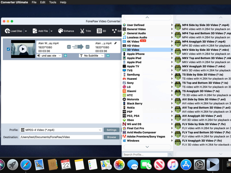Click the Settings button

(x=111, y=130)
